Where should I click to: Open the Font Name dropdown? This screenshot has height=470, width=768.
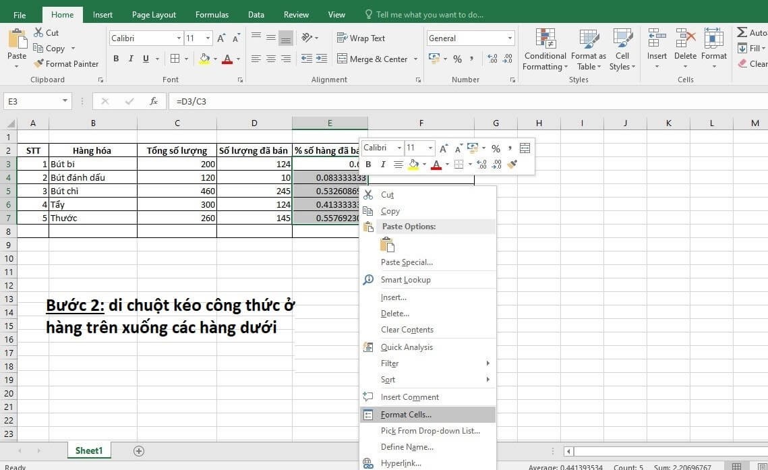click(x=178, y=38)
